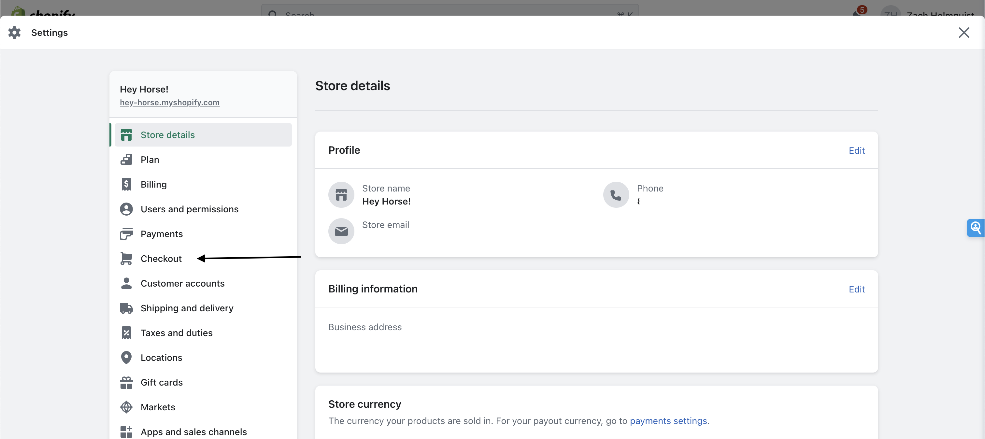Open Apps and sales channels settings

click(203, 432)
